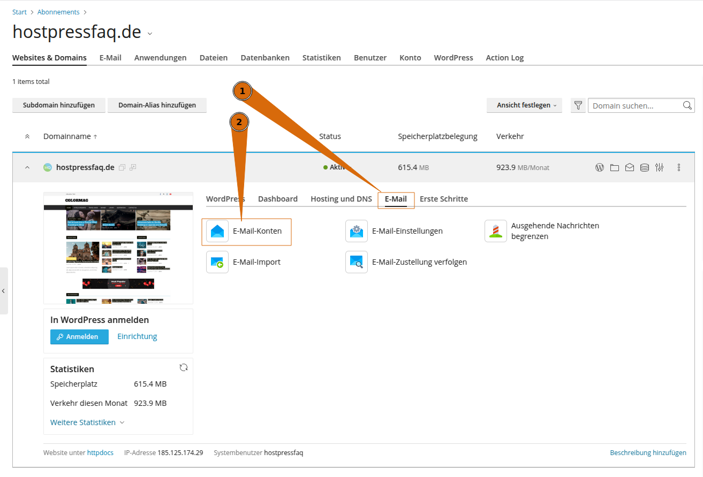Open the Anwendungen tab
This screenshot has width=703, height=477.
coord(161,58)
